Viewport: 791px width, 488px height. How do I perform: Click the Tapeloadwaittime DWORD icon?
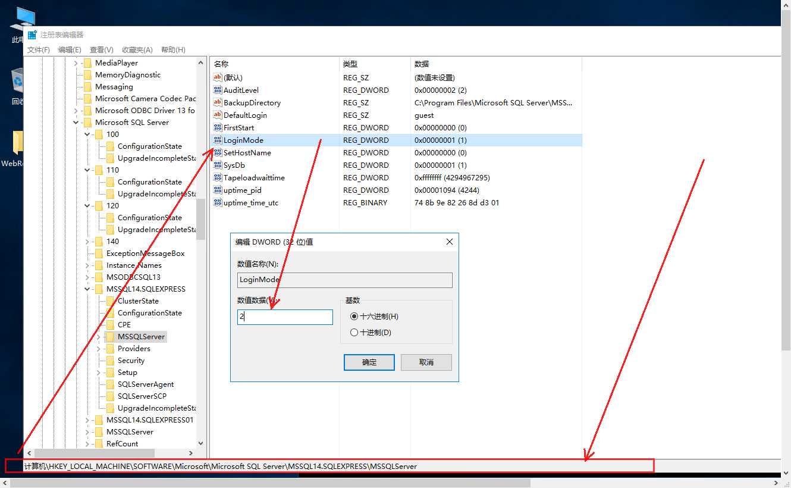pyautogui.click(x=218, y=177)
